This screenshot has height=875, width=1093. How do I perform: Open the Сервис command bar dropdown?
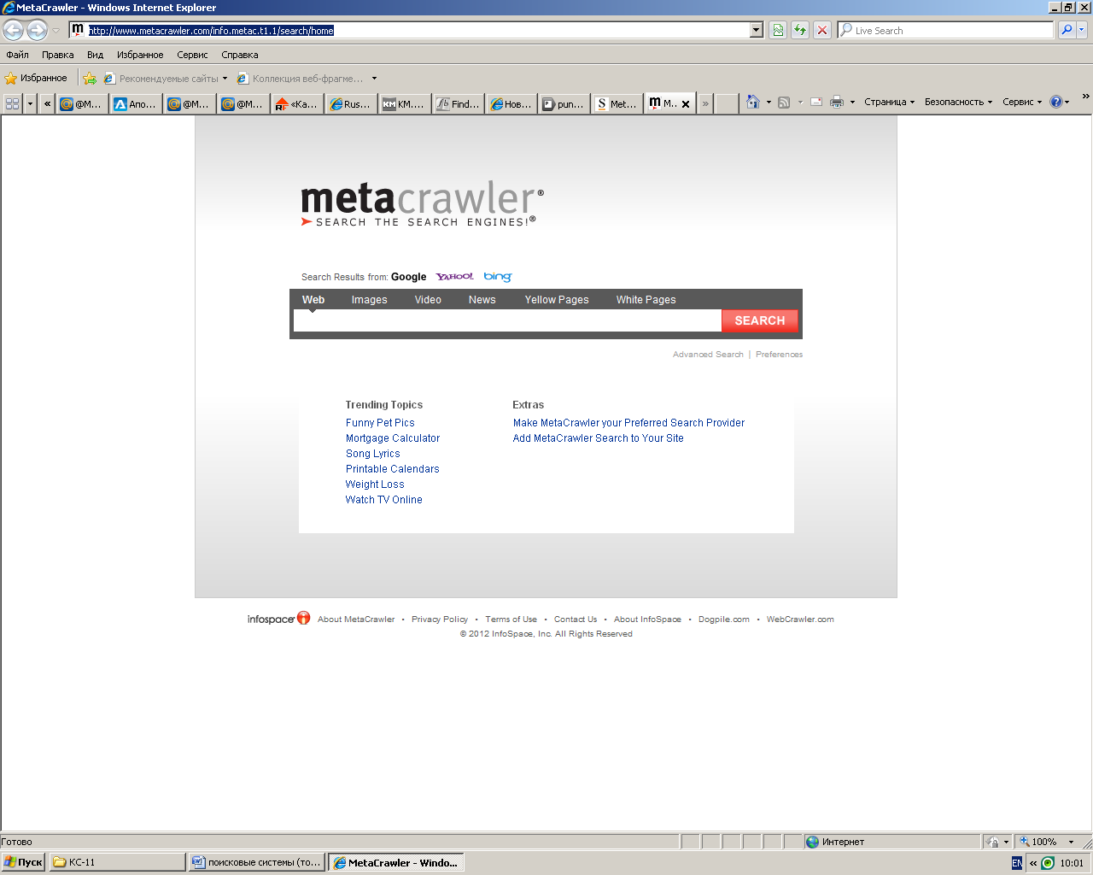[x=1022, y=102]
